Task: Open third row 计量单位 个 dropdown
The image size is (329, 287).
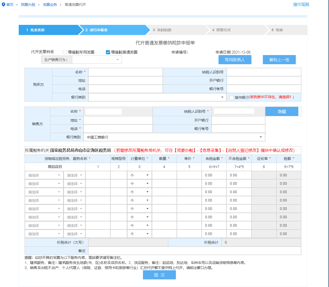Action: tap(139, 192)
